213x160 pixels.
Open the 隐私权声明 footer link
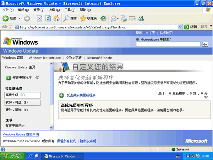coord(88,141)
